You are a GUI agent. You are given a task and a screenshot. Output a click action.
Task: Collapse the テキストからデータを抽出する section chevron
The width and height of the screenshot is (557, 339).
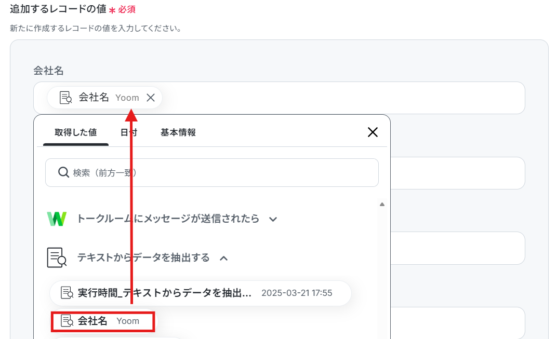pyautogui.click(x=224, y=259)
